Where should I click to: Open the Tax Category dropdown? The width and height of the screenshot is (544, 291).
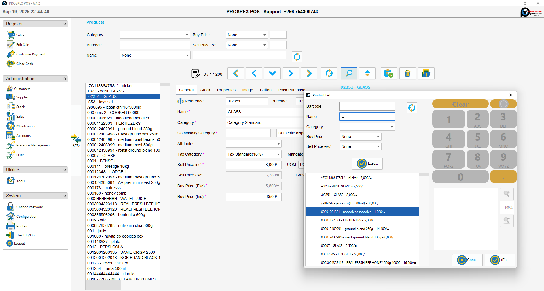click(x=278, y=154)
